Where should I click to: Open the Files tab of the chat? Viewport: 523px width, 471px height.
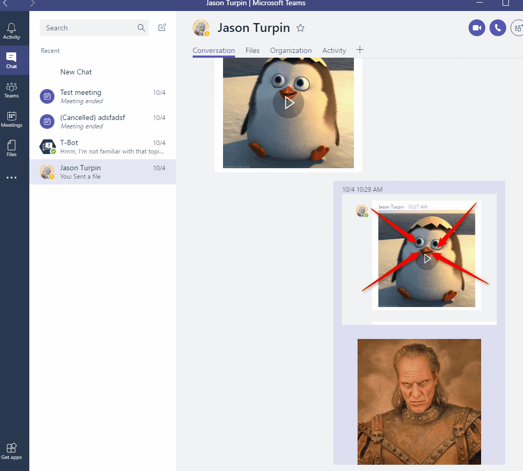252,50
